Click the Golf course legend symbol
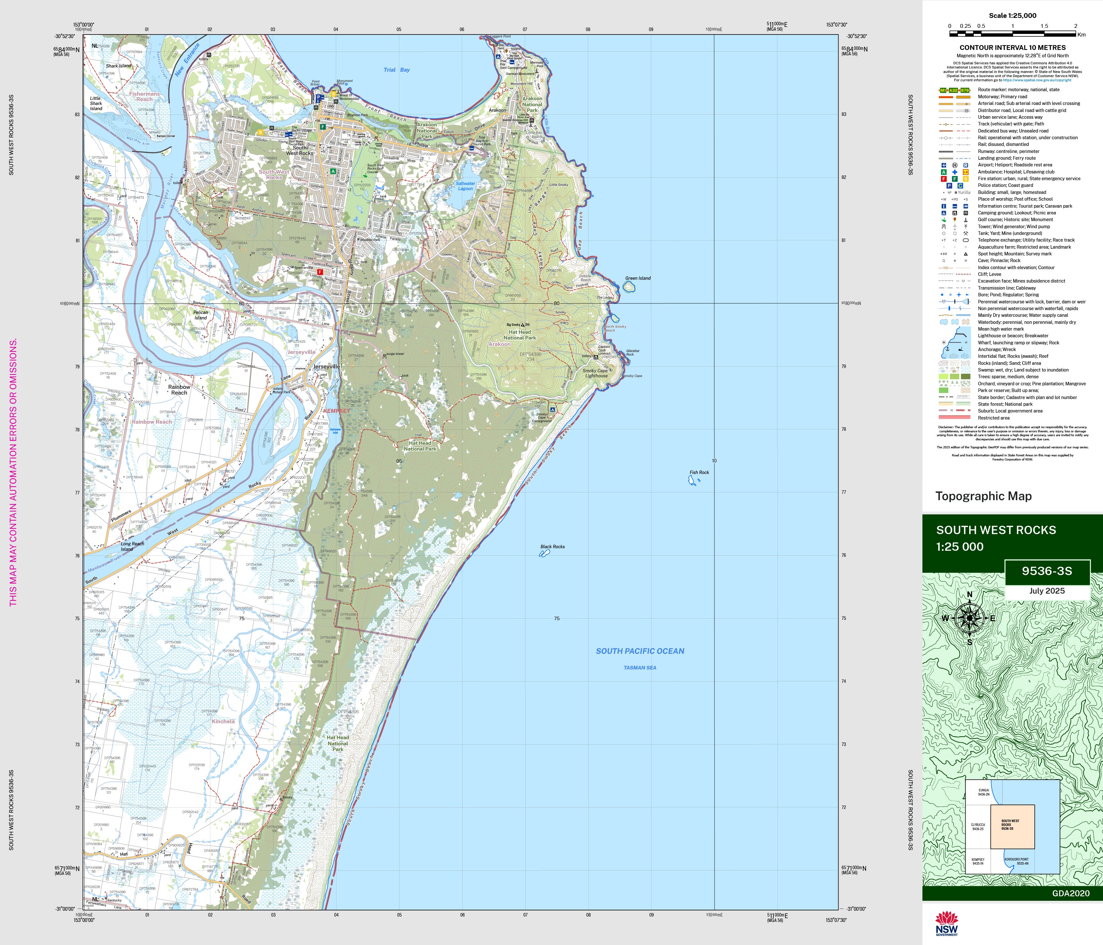Screen dimensions: 1103x945 pyautogui.click(x=944, y=220)
